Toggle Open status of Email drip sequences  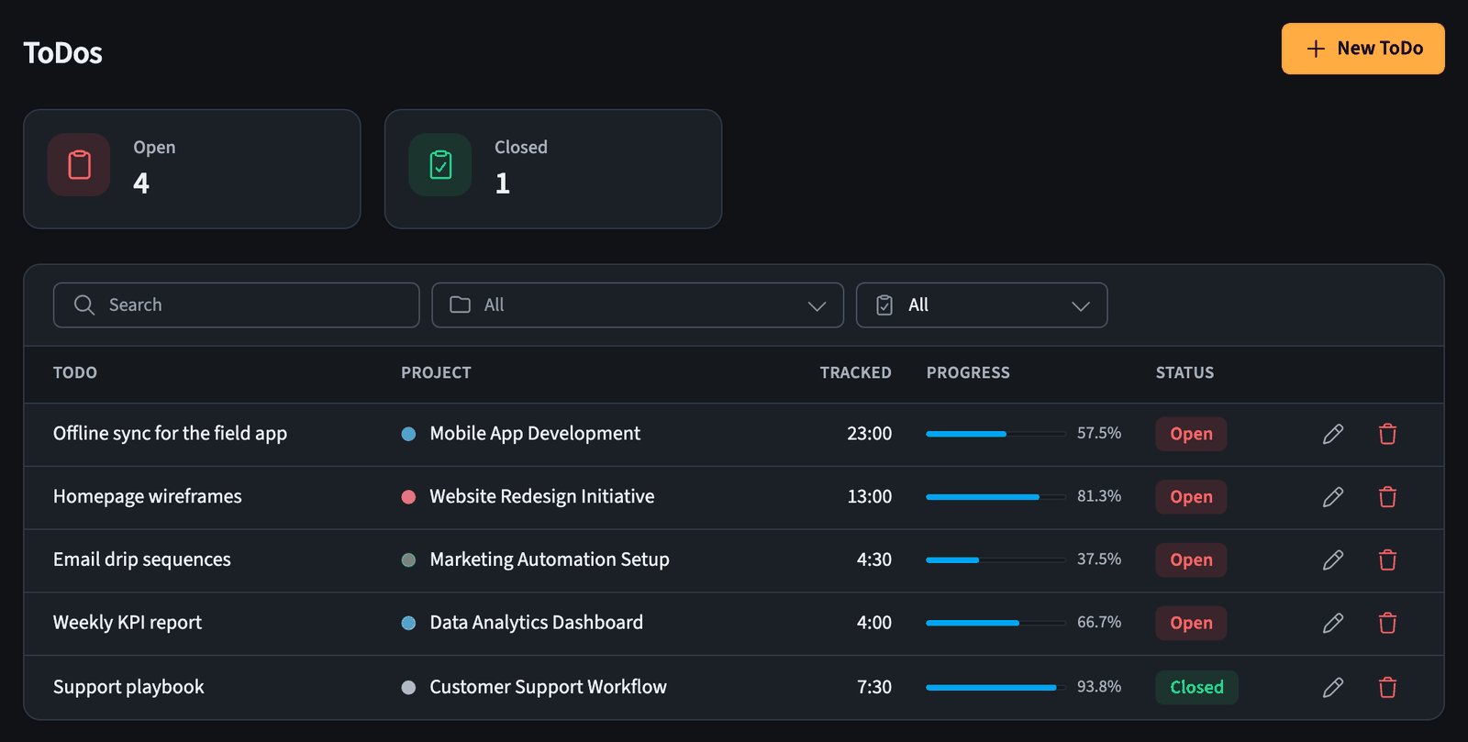click(x=1191, y=560)
